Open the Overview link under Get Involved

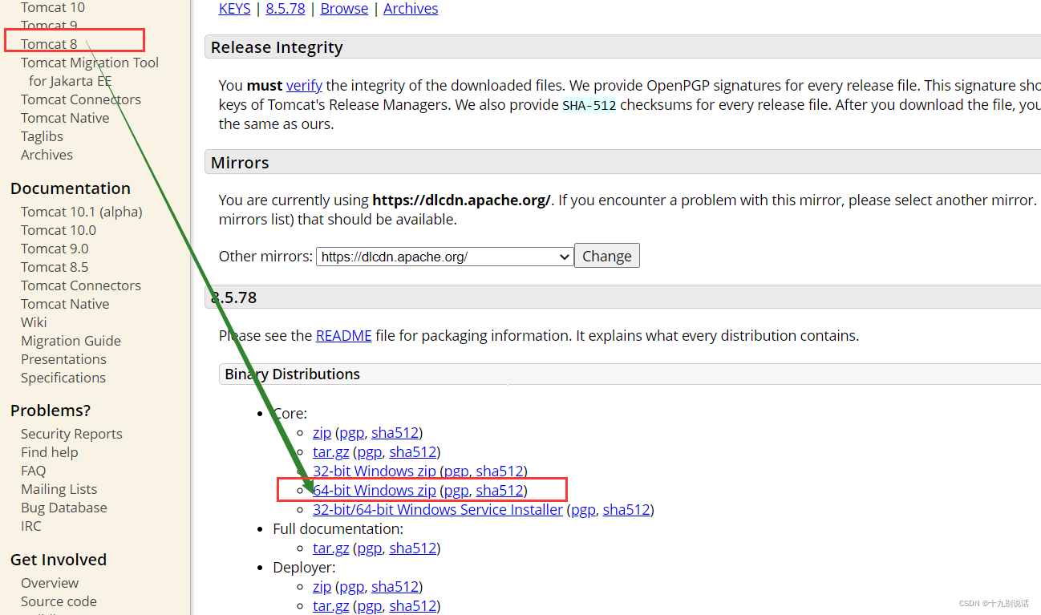coord(50,583)
